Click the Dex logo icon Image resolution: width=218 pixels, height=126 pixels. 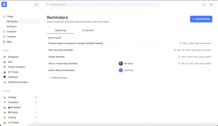[x=4, y=4]
